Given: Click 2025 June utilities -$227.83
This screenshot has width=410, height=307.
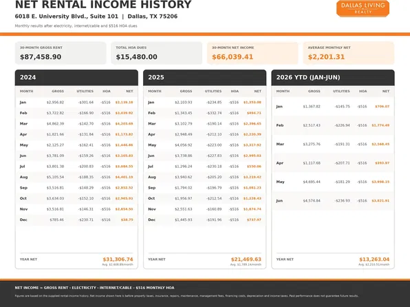Looking at the screenshot, I should (214, 156).
